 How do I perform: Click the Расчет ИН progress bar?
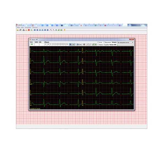pos(125,45)
